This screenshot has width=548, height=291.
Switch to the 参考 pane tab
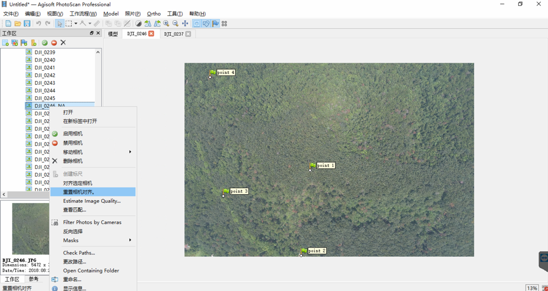point(34,279)
